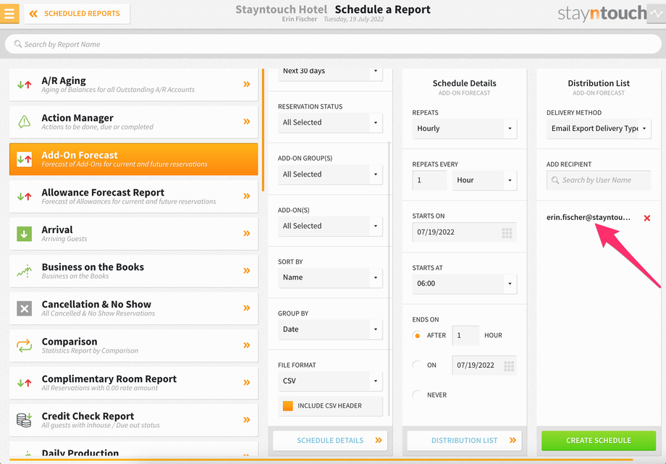Open the Repeats Every Hour unit dropdown

coord(484,180)
